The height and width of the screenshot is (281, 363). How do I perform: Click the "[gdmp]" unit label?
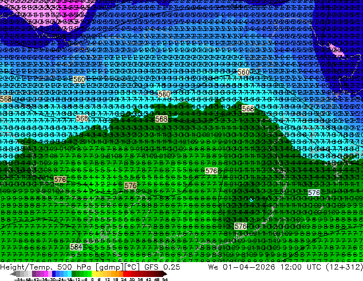tap(110, 267)
